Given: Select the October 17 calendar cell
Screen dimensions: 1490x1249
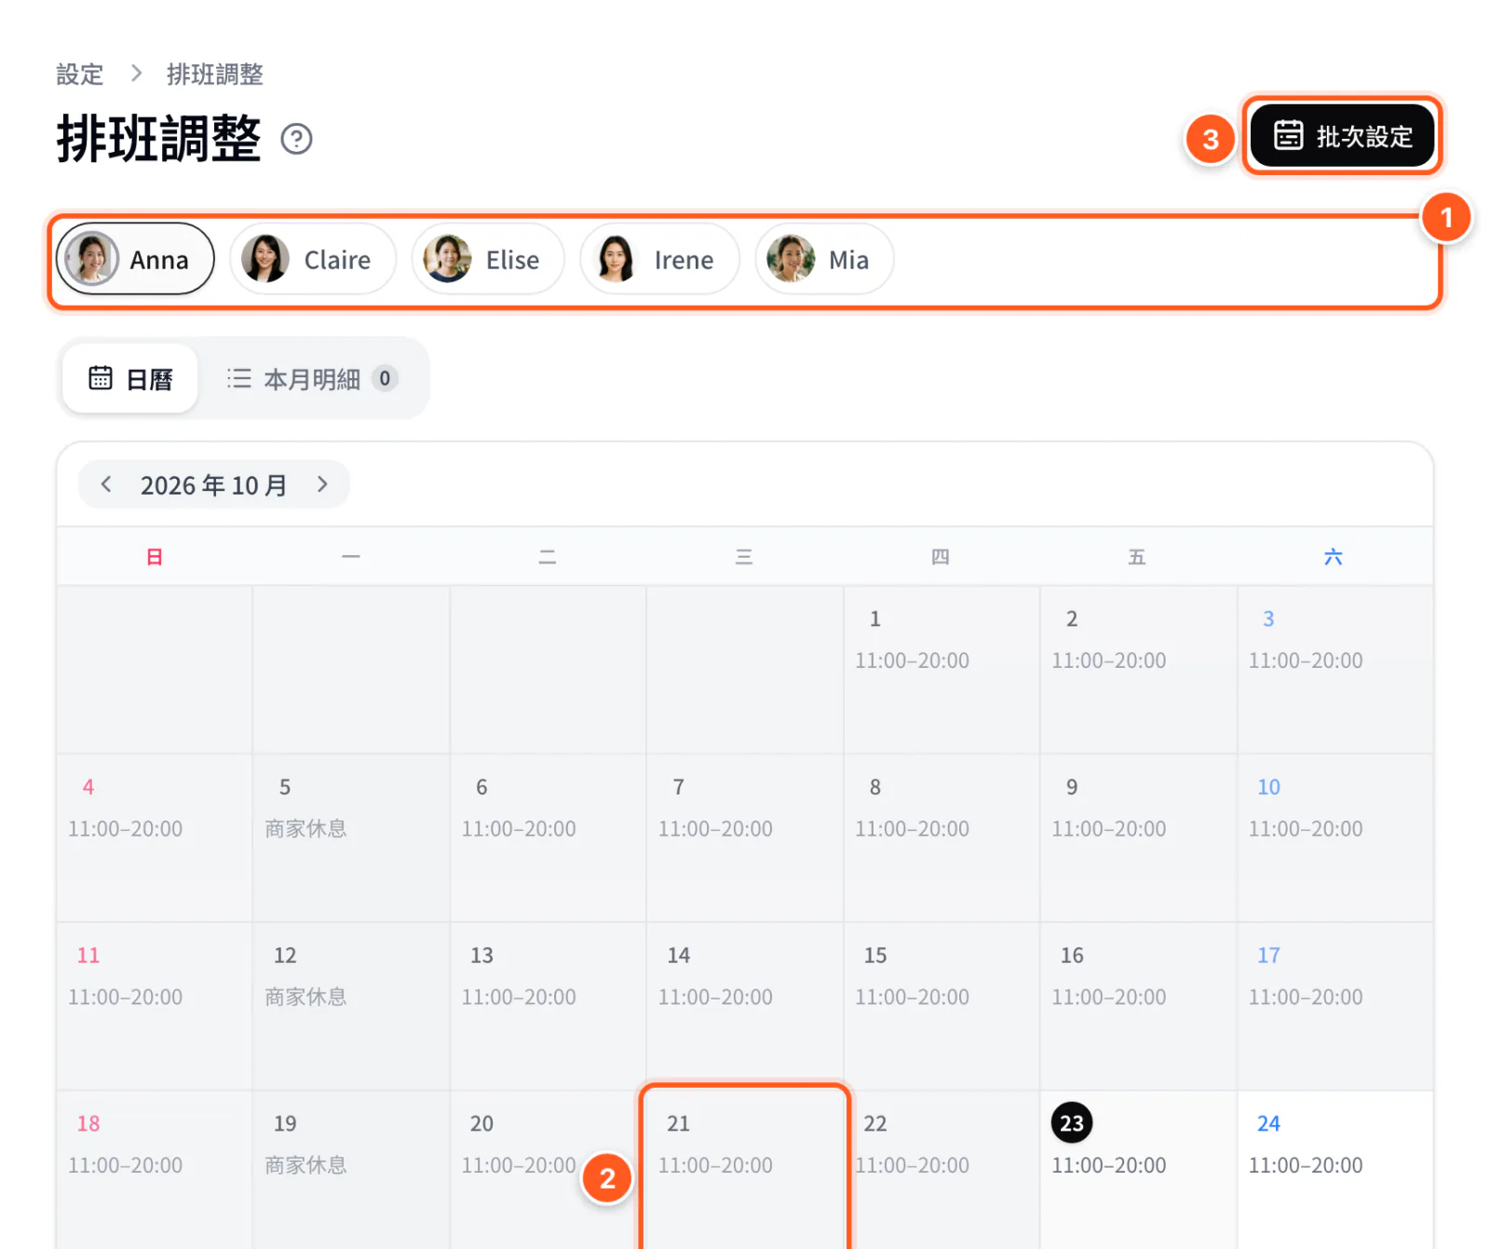Looking at the screenshot, I should point(1334,1006).
